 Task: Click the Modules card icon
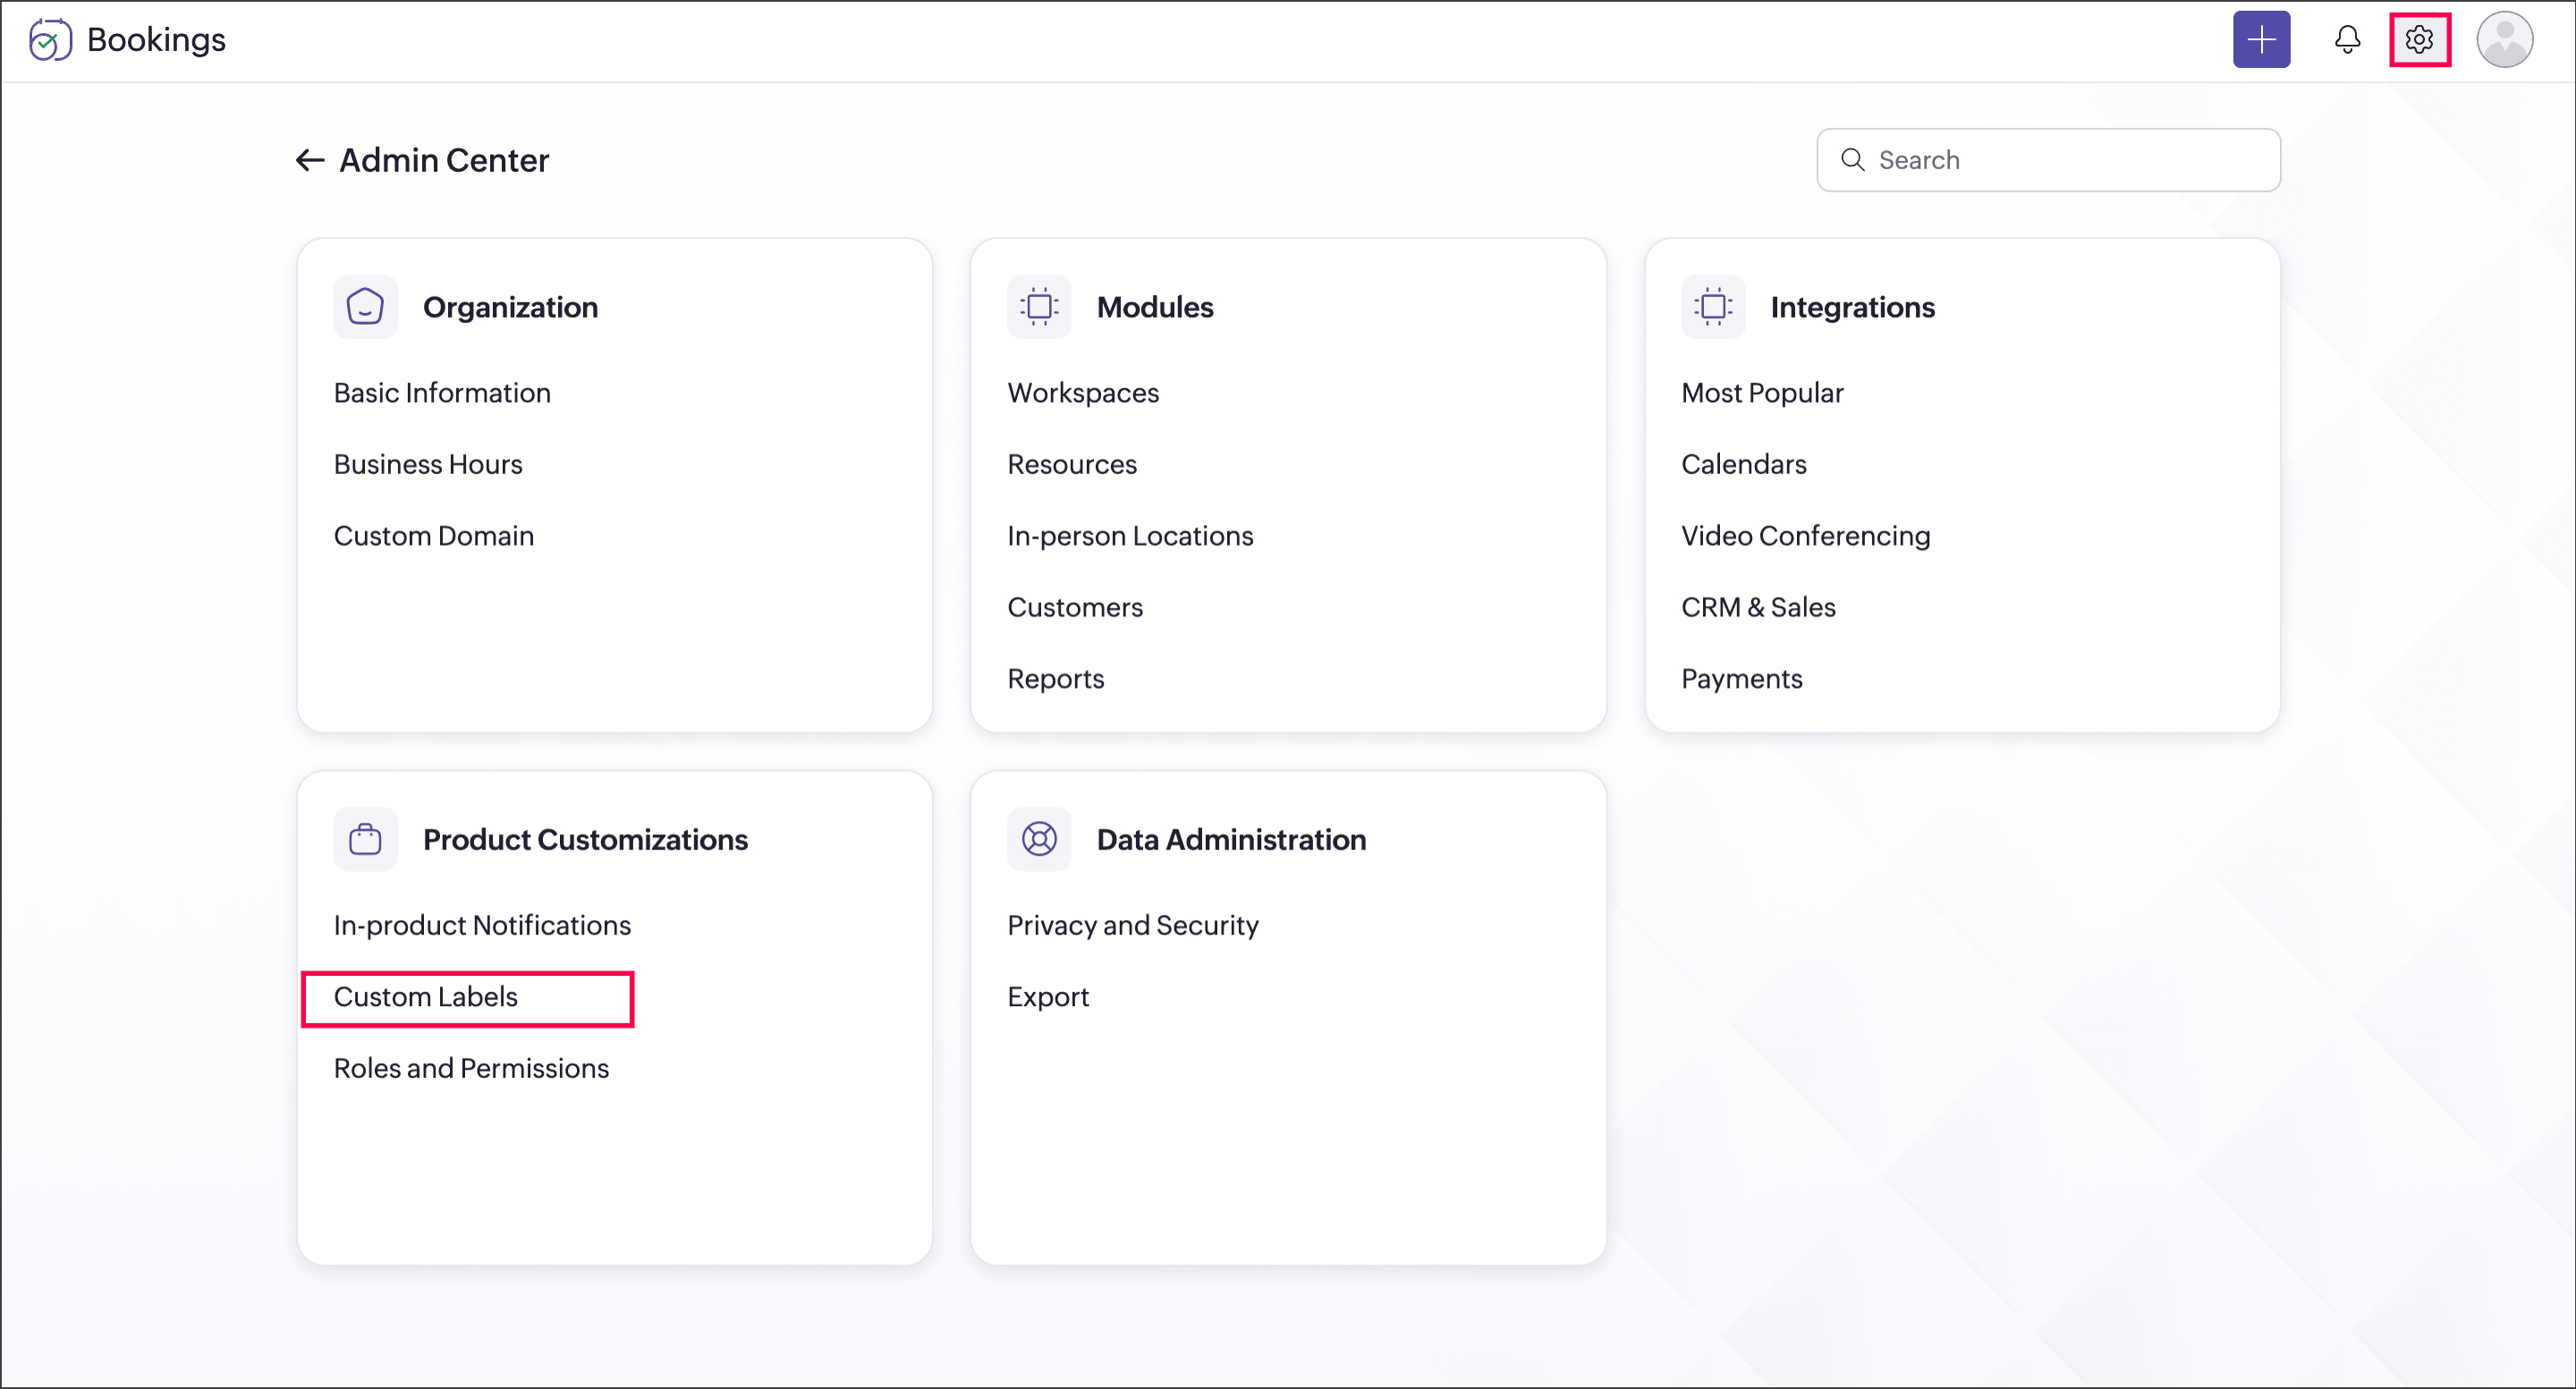click(x=1039, y=307)
